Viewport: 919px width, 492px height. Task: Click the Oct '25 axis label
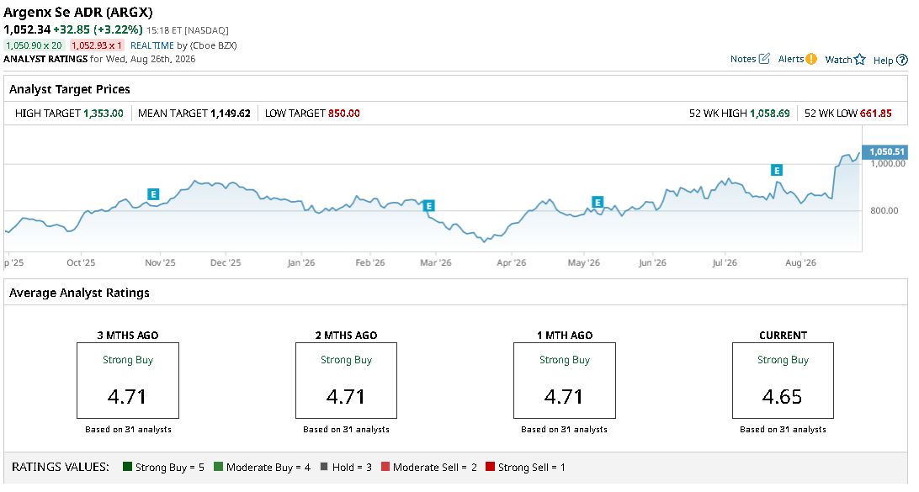point(81,262)
